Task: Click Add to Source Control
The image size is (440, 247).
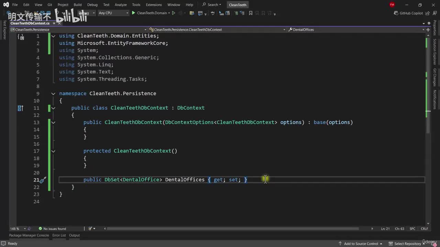Action: pos(361,244)
